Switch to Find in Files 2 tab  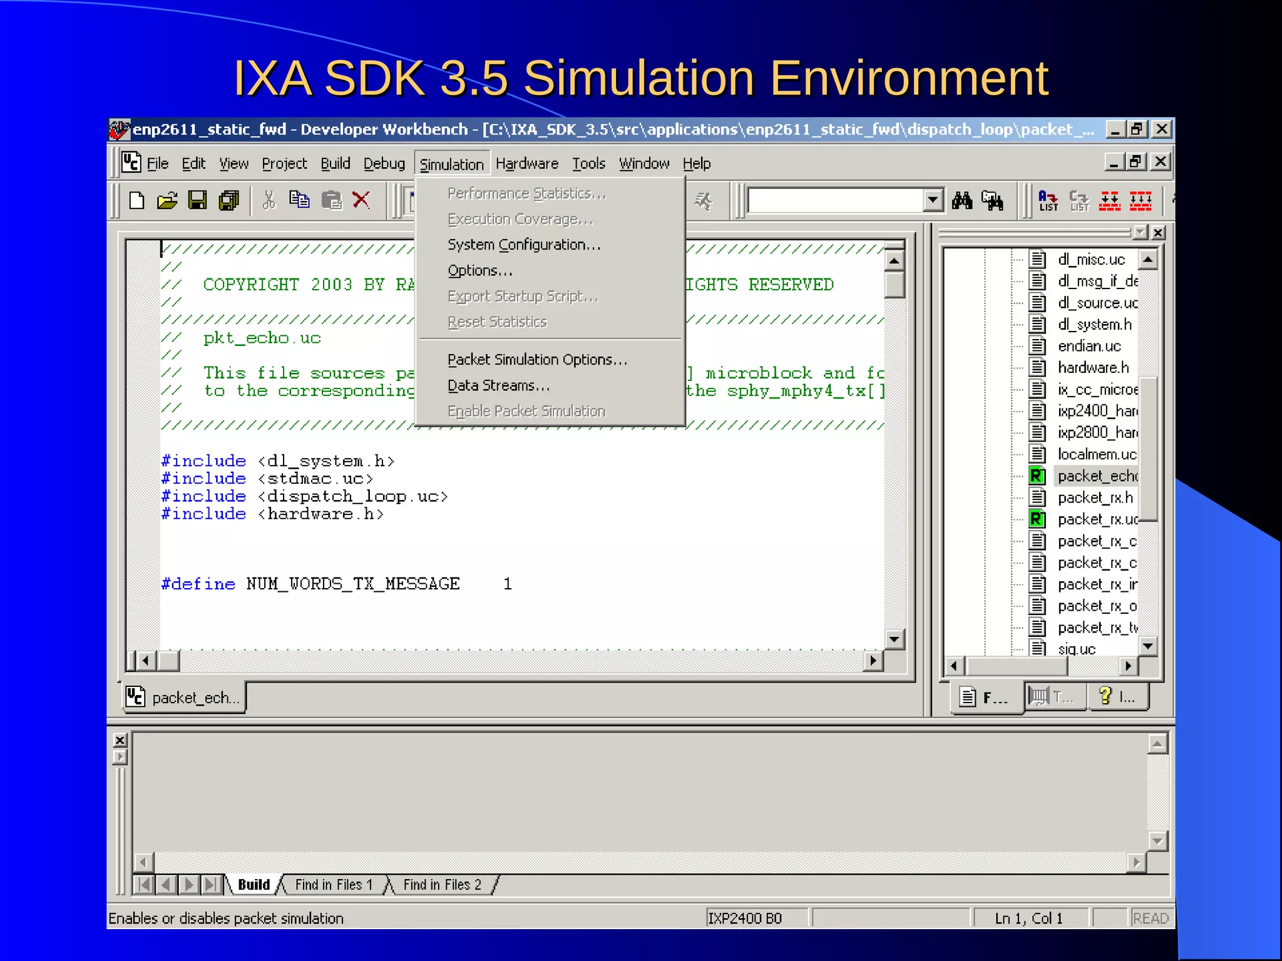(442, 885)
